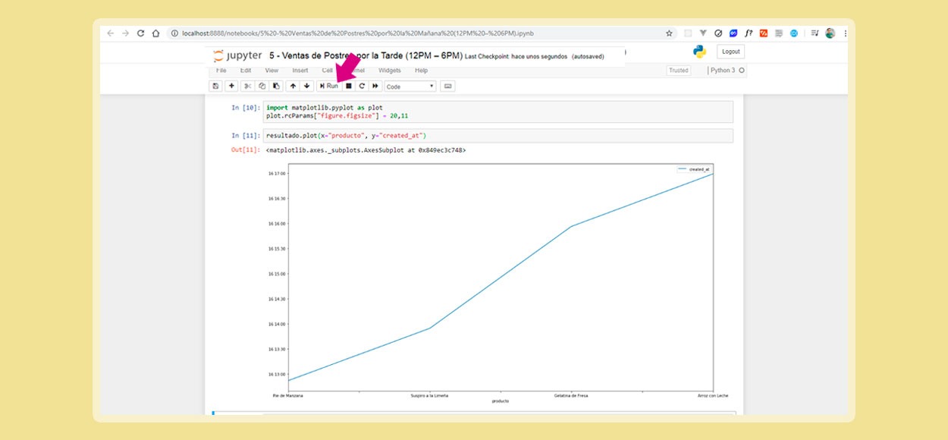This screenshot has width=948, height=440.
Task: Select the In [10] cell prompt
Action: coord(246,108)
